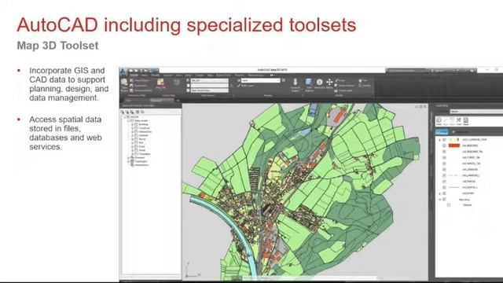The image size is (503, 283).
Task: Collapse the Data model tree node
Action: pyautogui.click(x=128, y=120)
